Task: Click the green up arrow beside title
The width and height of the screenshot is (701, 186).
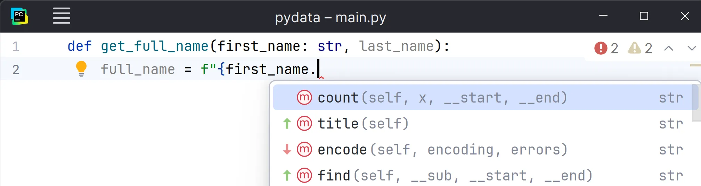Action: 287,124
